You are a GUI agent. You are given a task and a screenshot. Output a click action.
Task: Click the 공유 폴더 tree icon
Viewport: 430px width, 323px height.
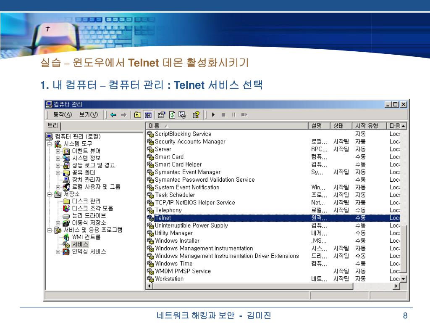point(66,172)
